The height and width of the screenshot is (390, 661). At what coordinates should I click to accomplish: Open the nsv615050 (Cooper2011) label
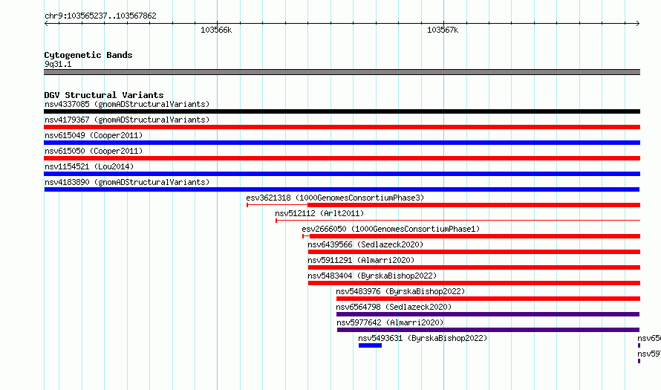coord(94,151)
